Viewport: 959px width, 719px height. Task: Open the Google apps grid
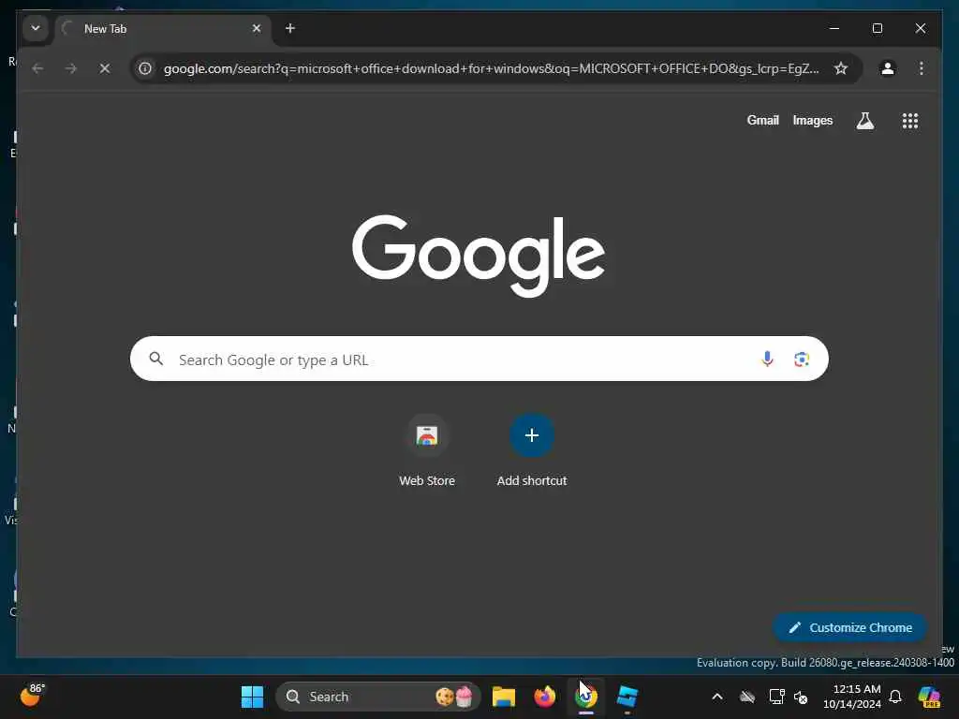[x=909, y=121]
